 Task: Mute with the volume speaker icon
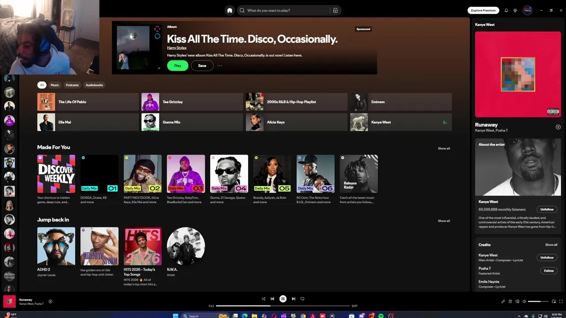[524, 301]
